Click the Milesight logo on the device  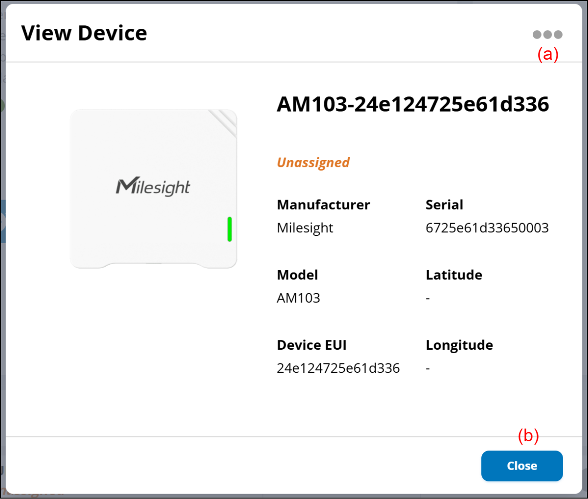pyautogui.click(x=153, y=187)
